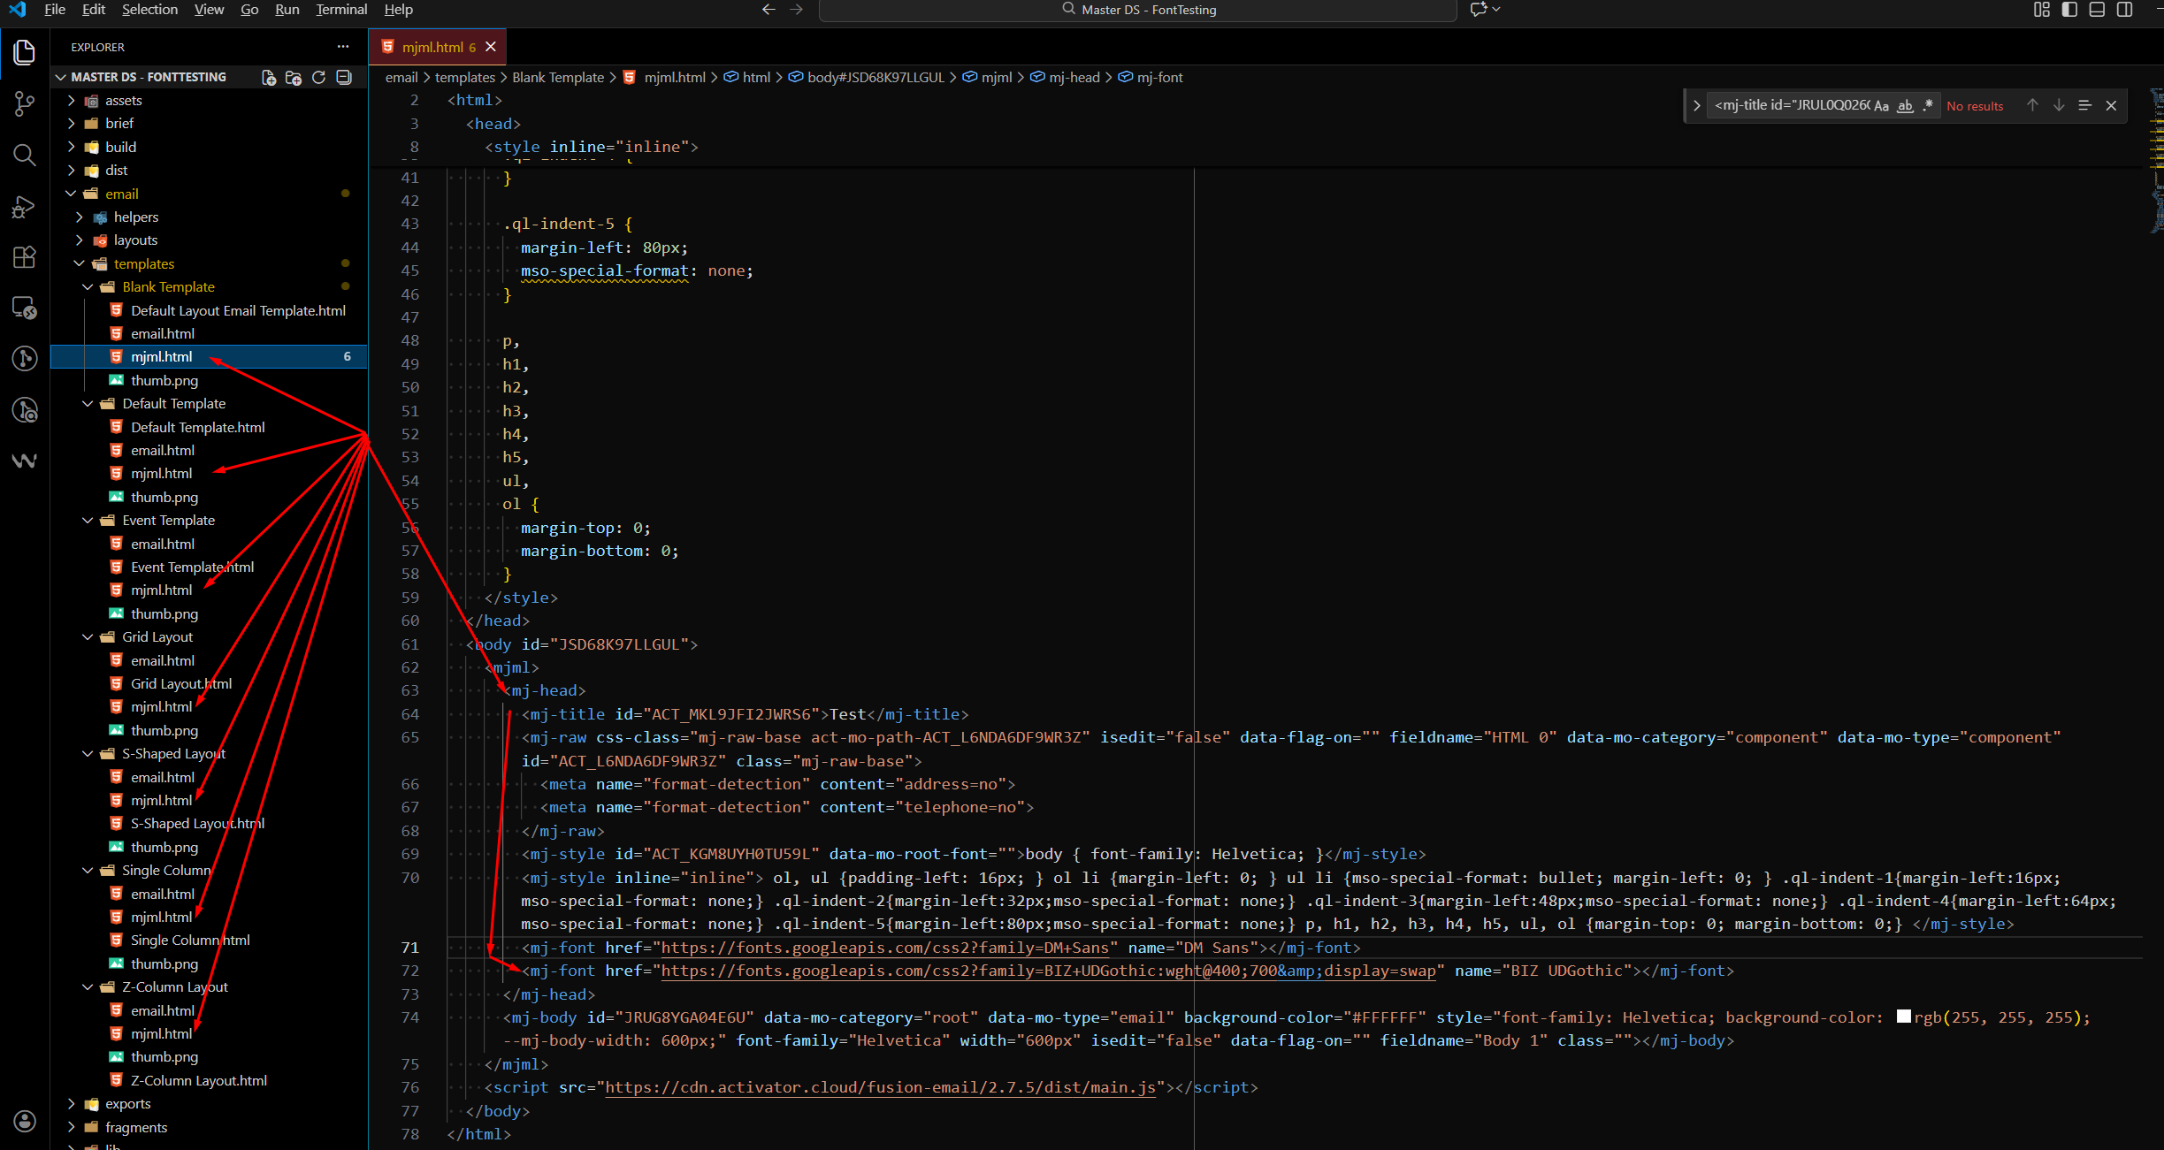Toggle Match Case in find widget
This screenshot has height=1150, width=2164.
click(x=1881, y=106)
